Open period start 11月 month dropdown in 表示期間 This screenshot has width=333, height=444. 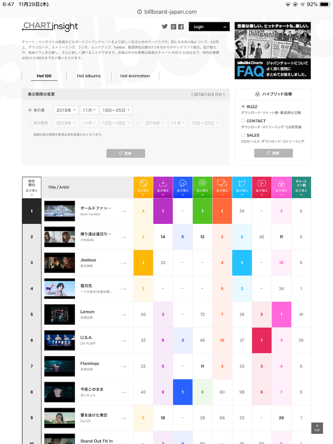coord(89,123)
